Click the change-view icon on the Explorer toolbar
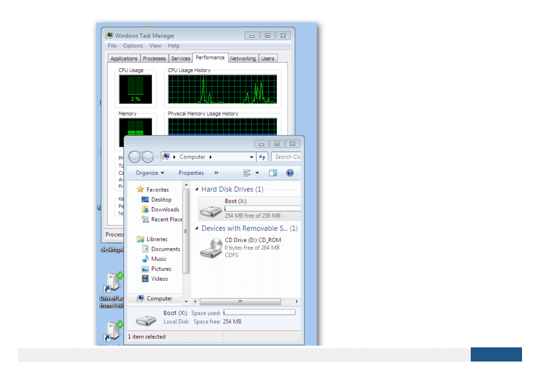Screen dimensions: 540x382 248,173
